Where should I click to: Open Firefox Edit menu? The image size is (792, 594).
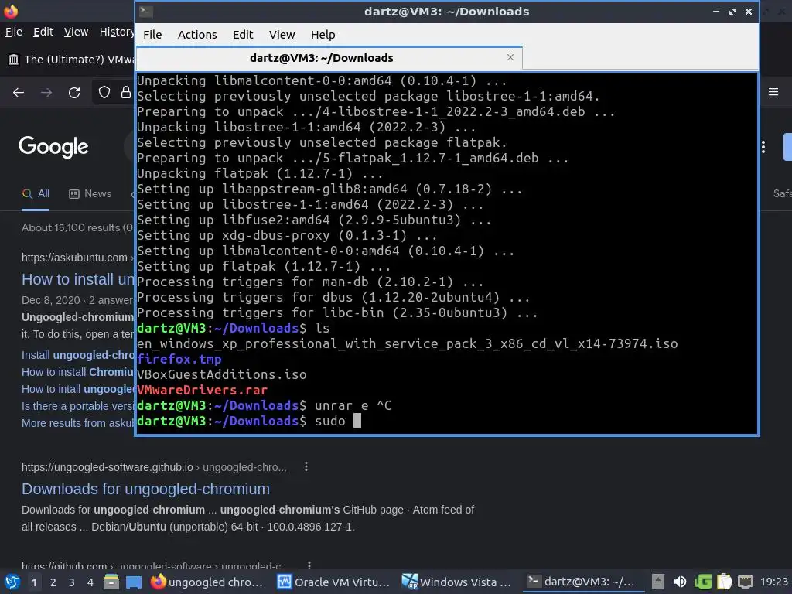click(43, 31)
